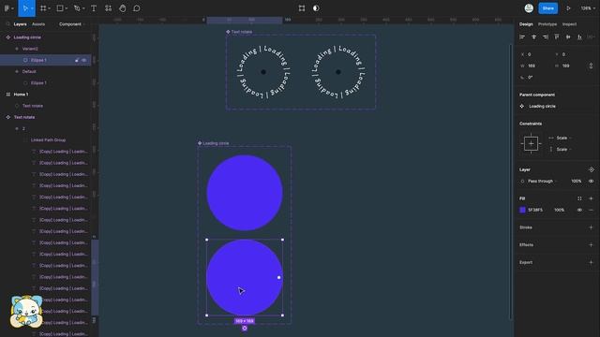
Task: Open the user avatar menu
Action: tap(529, 8)
